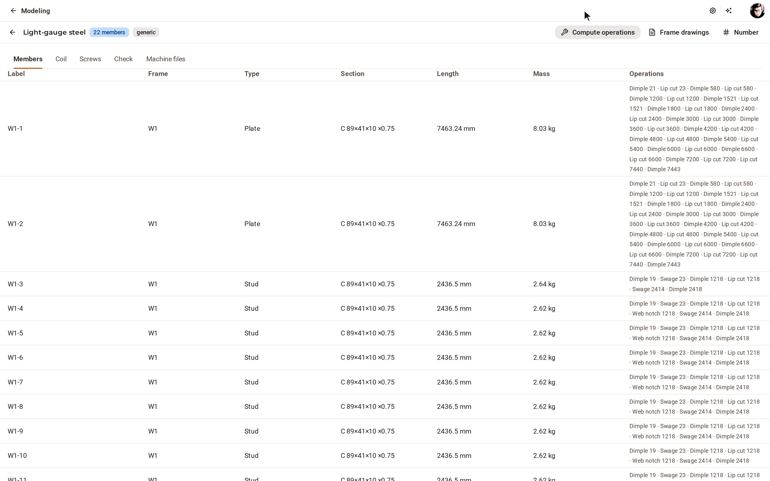Click the Stud type in W1-6 row
The height and width of the screenshot is (481, 770).
(251, 358)
